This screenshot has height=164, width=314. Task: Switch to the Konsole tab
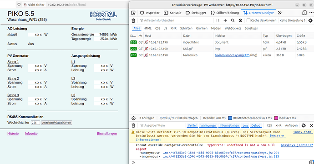(172, 13)
